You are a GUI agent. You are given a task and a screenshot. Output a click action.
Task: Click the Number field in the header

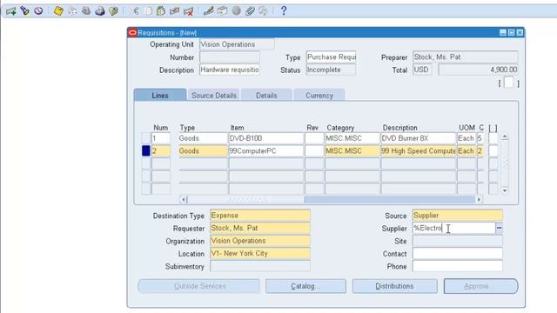pos(230,57)
